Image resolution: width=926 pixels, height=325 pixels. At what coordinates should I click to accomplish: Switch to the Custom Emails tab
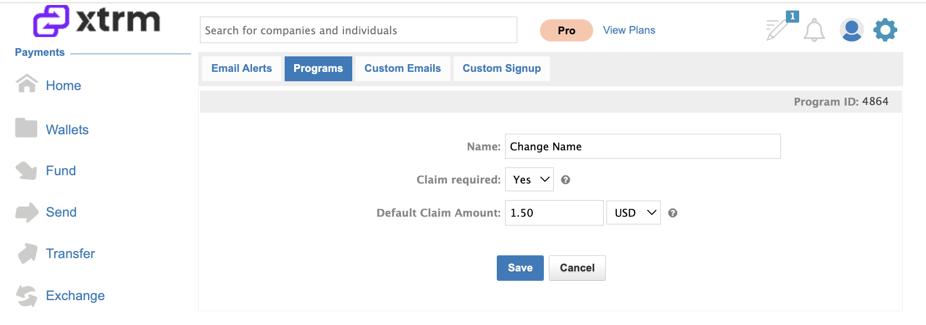coord(403,69)
